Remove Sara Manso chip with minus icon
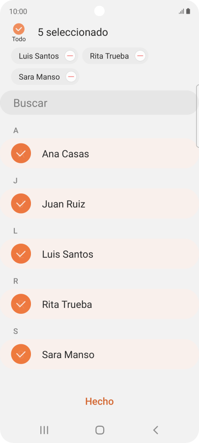This screenshot has height=443, width=199. click(71, 77)
